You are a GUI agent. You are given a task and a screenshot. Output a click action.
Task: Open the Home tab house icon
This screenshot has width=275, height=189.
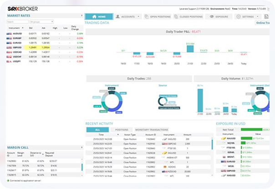[x=94, y=17]
